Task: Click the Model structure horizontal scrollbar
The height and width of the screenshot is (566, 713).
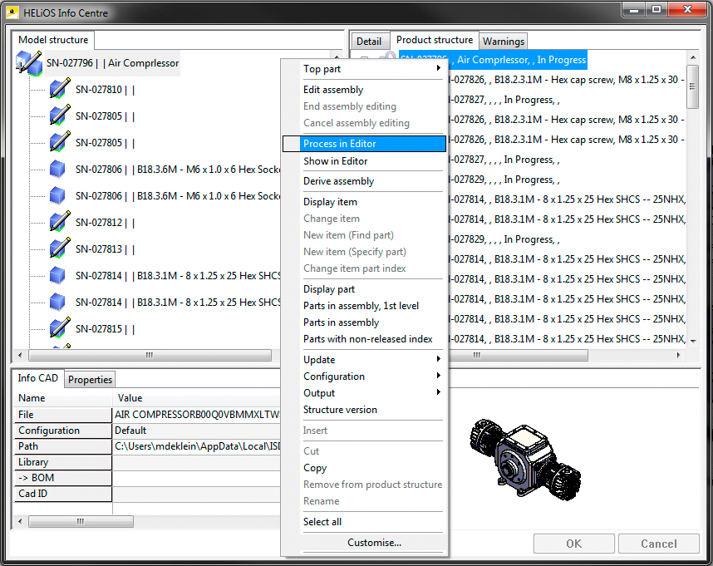Action: point(150,355)
